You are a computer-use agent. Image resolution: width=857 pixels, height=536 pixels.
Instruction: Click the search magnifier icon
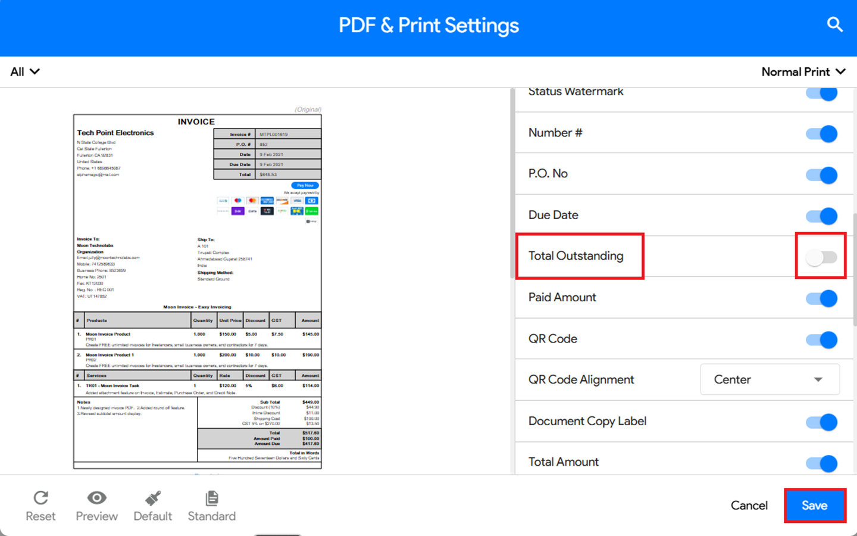click(834, 24)
